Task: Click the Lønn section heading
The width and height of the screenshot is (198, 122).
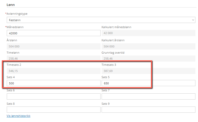Action: 10,5
